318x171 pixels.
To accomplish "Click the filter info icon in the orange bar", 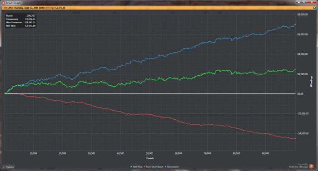I will 314,8.
